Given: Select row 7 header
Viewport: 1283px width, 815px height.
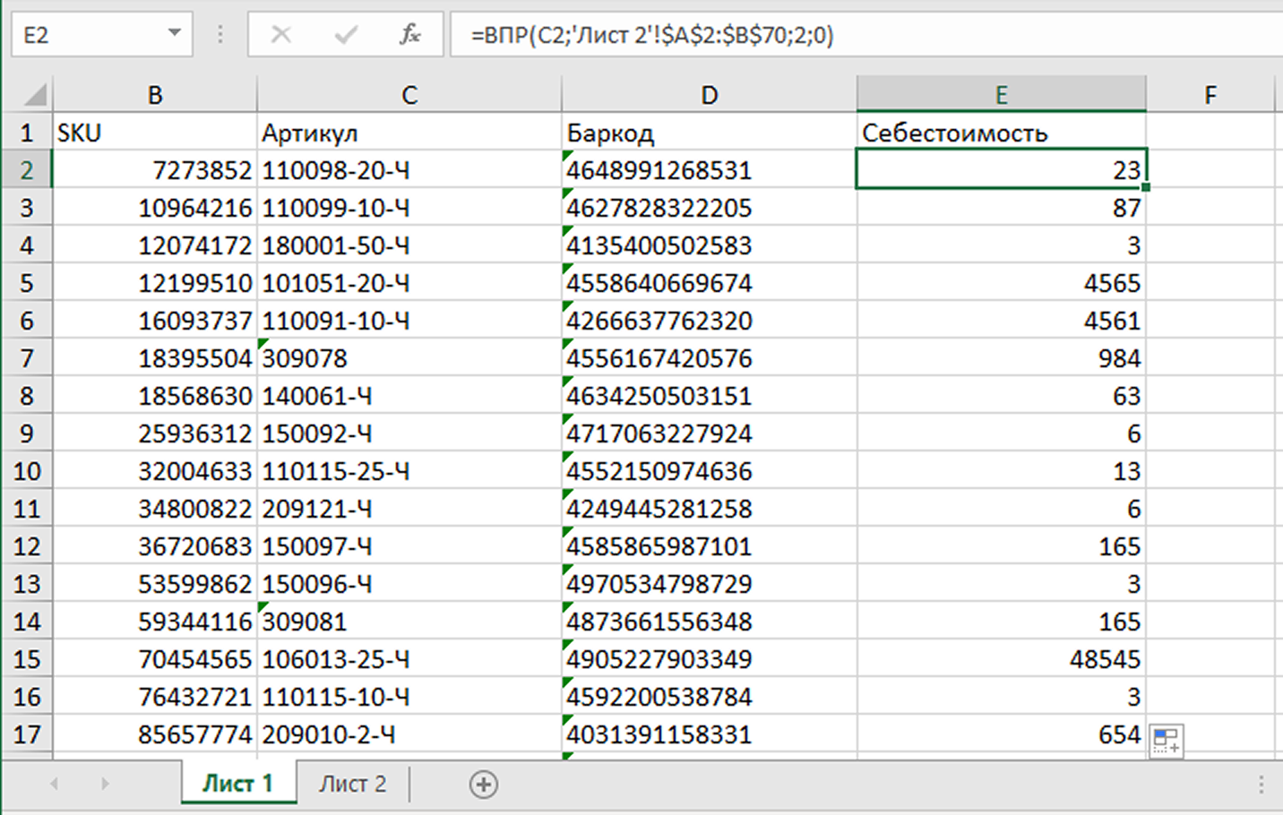Looking at the screenshot, I should pos(27,358).
